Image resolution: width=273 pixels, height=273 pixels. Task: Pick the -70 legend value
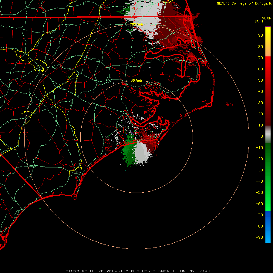(259, 215)
